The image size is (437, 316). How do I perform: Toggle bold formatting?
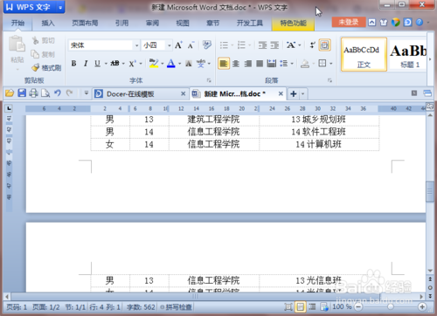pos(74,64)
